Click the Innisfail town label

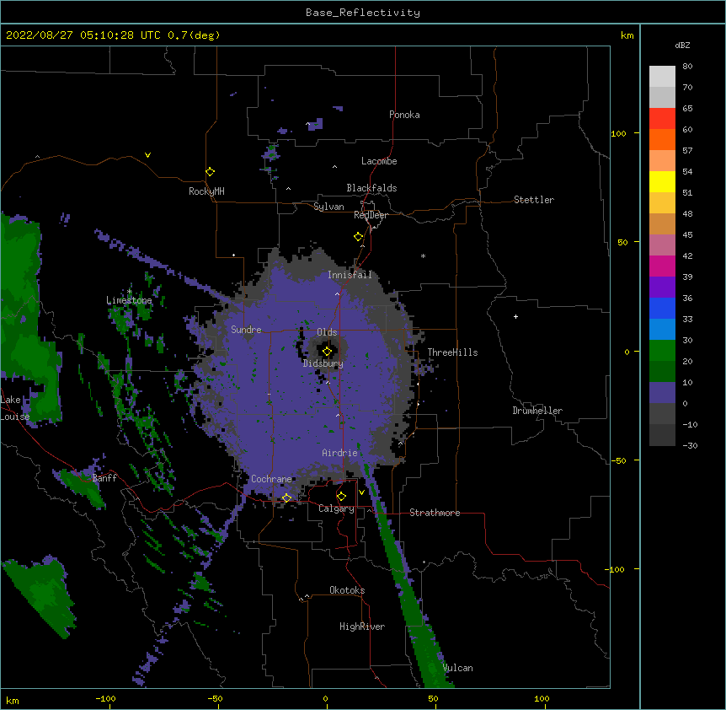point(350,275)
